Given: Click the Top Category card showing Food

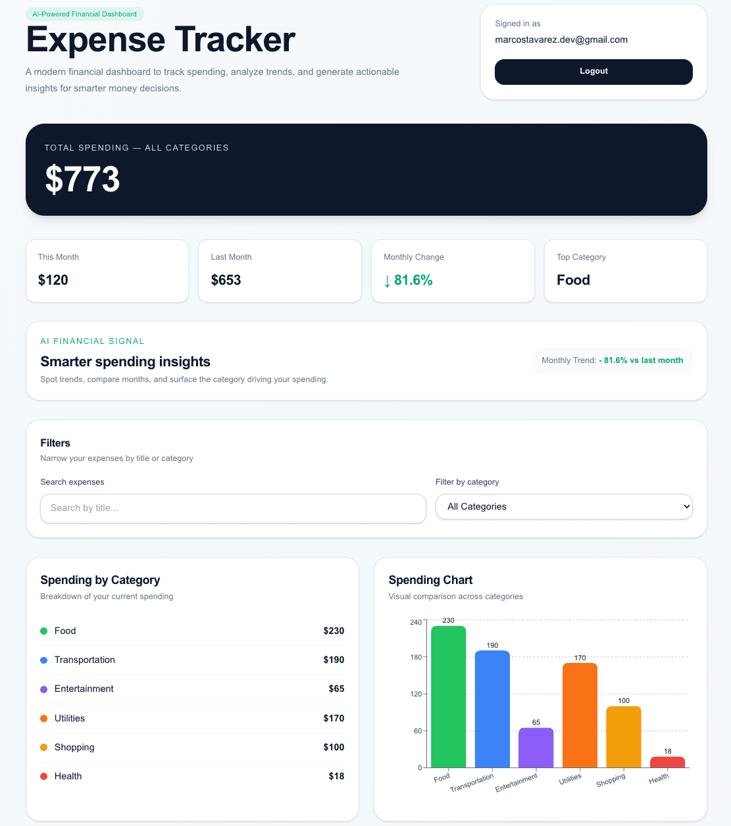Looking at the screenshot, I should pyautogui.click(x=624, y=271).
